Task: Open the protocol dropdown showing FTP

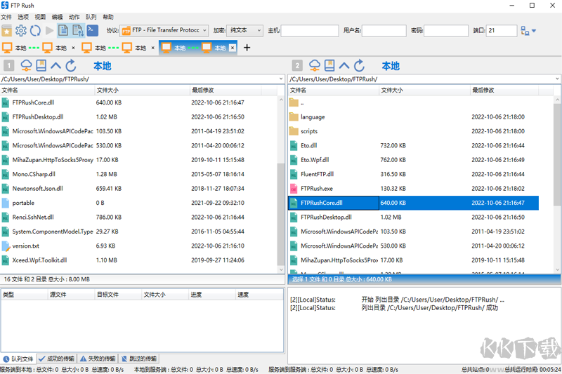Action: coord(164,30)
